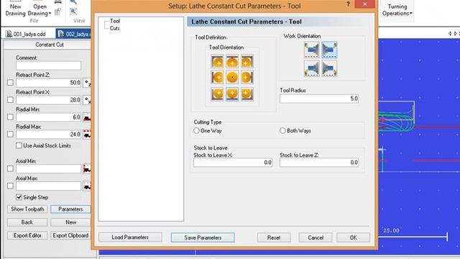This screenshot has width=460, height=259.
Task: Select center tool orientation icon
Action: (232, 78)
